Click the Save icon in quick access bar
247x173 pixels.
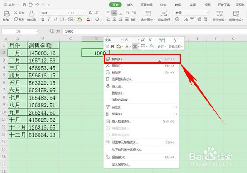coord(24,5)
